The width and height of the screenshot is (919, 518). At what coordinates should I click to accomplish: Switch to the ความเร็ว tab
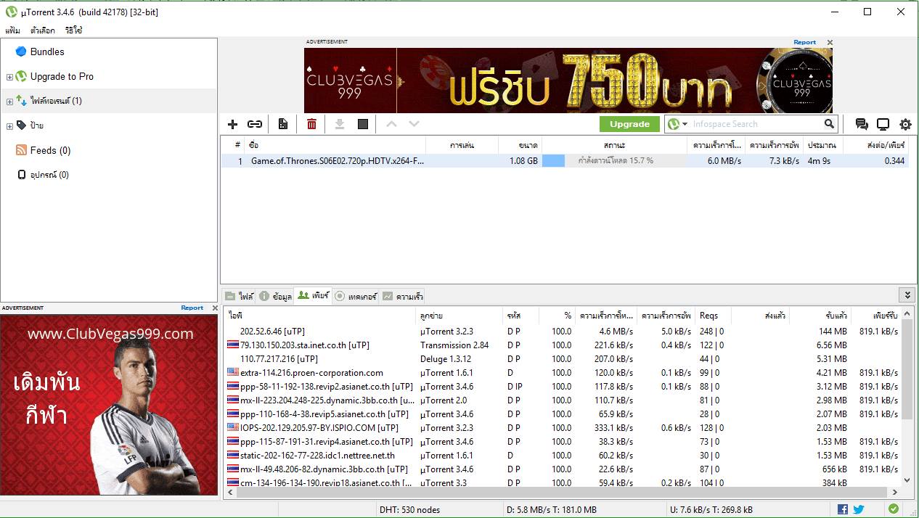click(x=403, y=296)
